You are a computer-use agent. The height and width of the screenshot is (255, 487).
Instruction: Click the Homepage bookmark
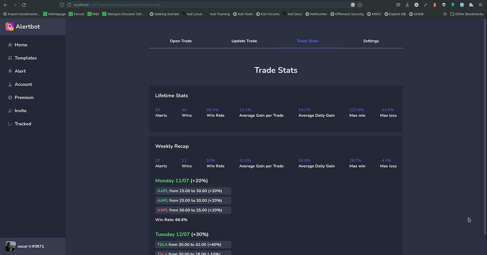pos(54,14)
